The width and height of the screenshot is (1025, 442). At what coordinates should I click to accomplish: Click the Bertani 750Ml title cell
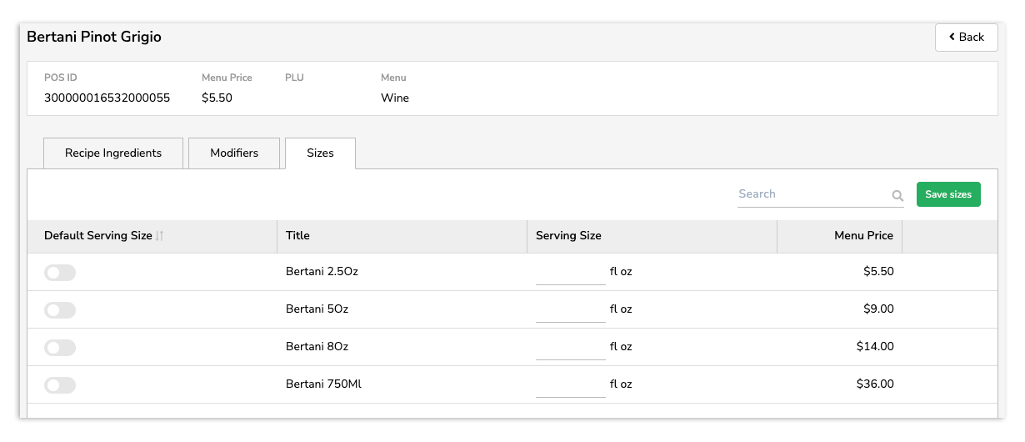tap(323, 384)
